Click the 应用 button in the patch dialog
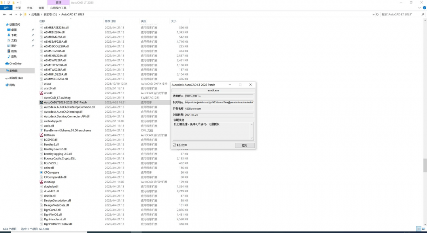This screenshot has height=233, width=427. 244,145
